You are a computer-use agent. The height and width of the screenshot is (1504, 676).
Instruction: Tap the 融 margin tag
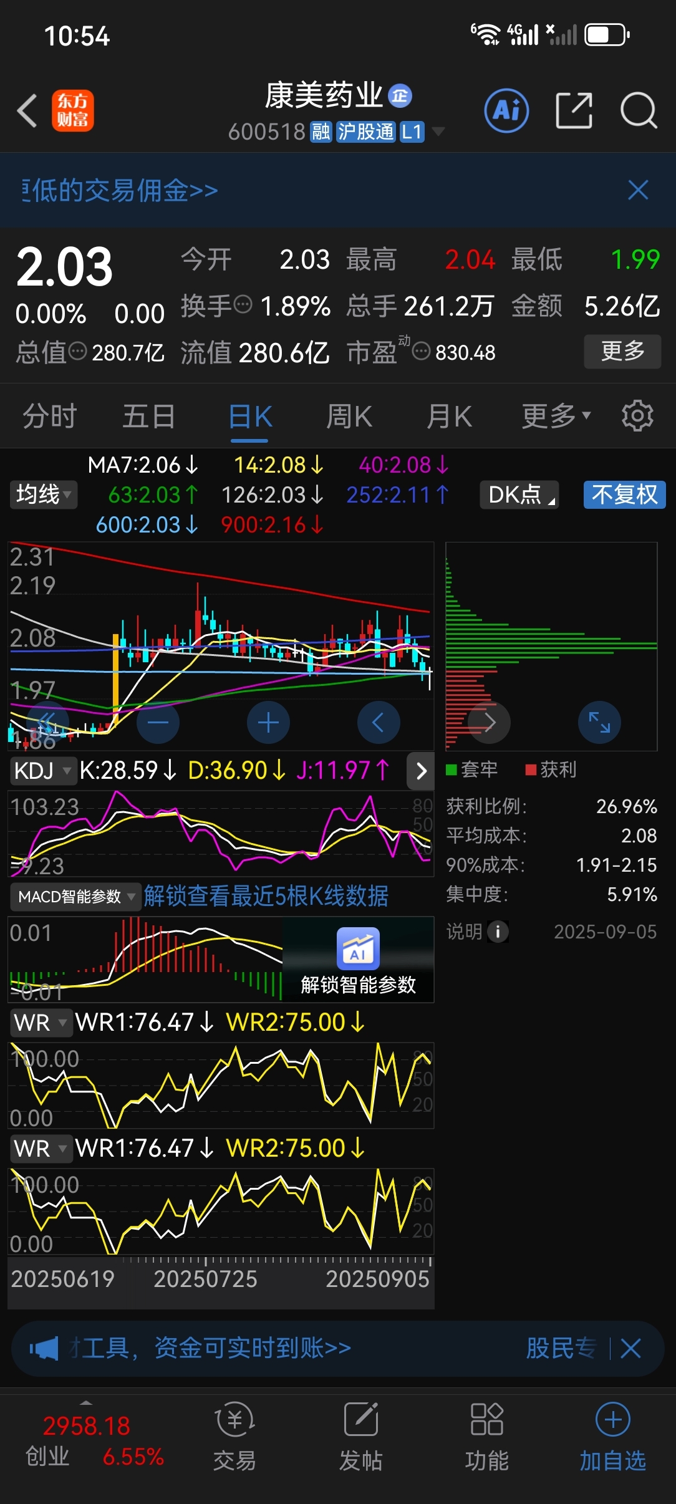click(x=321, y=132)
